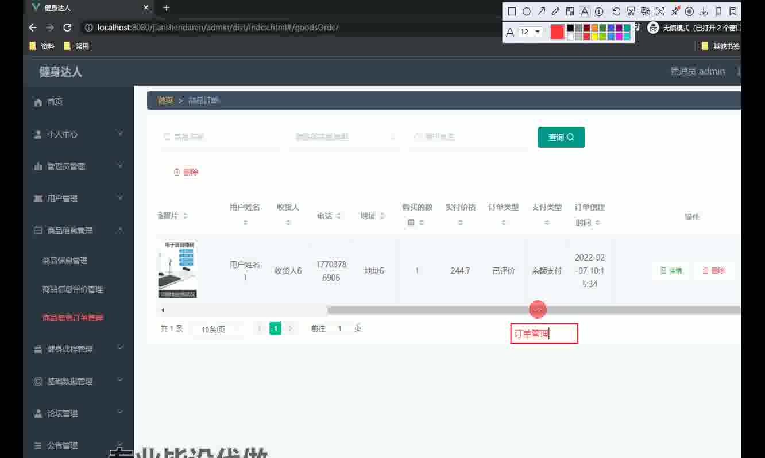This screenshot has height=458, width=765.
Task: Select the ellipse annotation tool
Action: click(x=526, y=11)
